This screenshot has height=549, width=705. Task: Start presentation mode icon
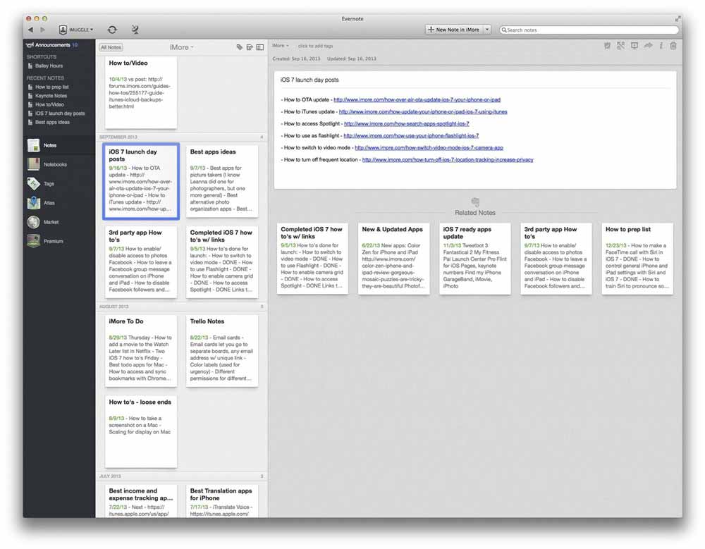point(634,45)
